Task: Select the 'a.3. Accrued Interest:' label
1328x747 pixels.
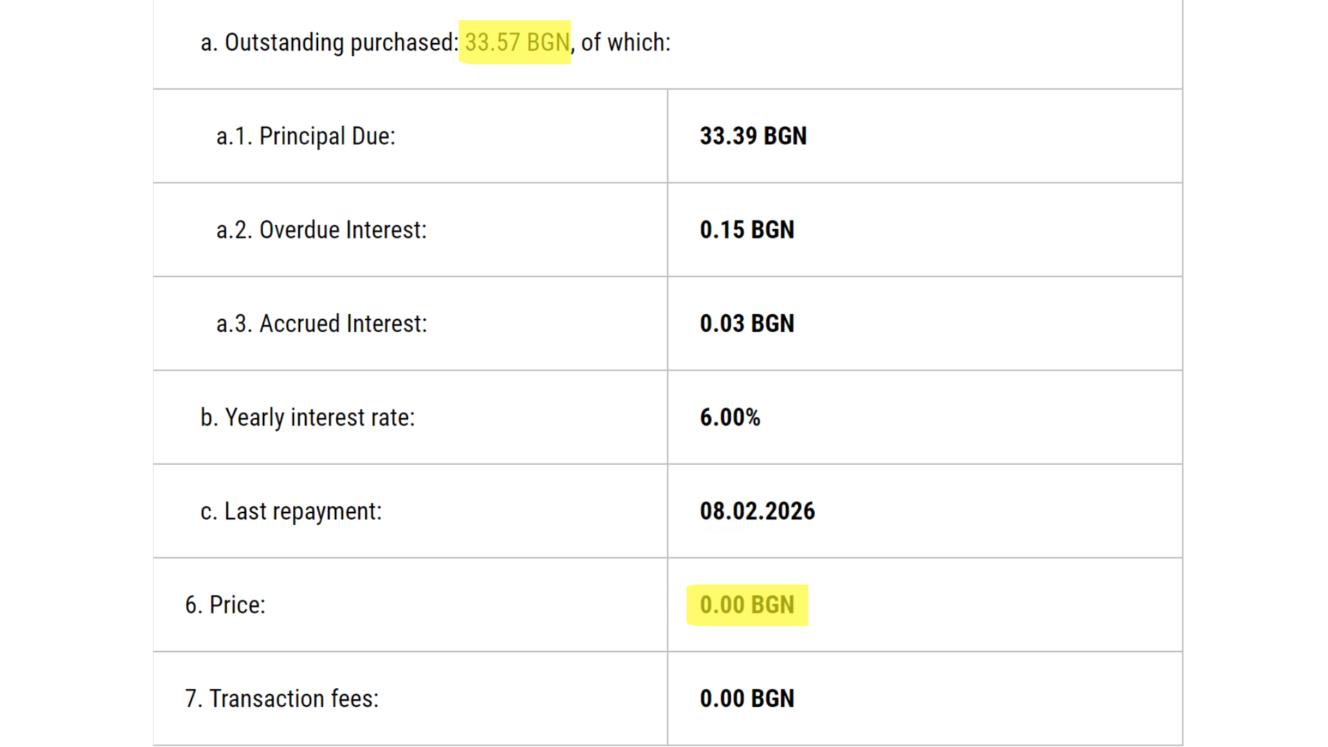Action: point(322,324)
